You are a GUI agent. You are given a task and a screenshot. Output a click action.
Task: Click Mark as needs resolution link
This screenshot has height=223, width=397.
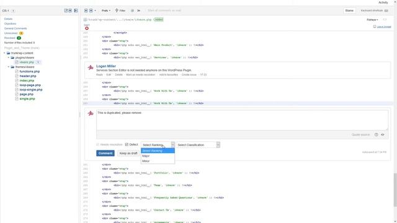coord(141,75)
